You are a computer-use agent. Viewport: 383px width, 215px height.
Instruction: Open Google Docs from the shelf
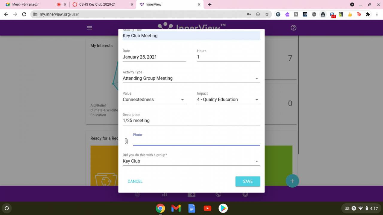(x=191, y=208)
